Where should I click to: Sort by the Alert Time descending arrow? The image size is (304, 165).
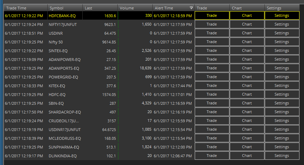tap(191, 8)
